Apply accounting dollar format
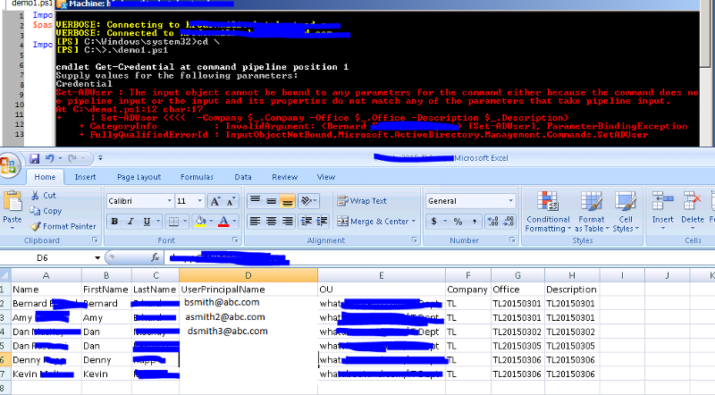 coord(433,222)
